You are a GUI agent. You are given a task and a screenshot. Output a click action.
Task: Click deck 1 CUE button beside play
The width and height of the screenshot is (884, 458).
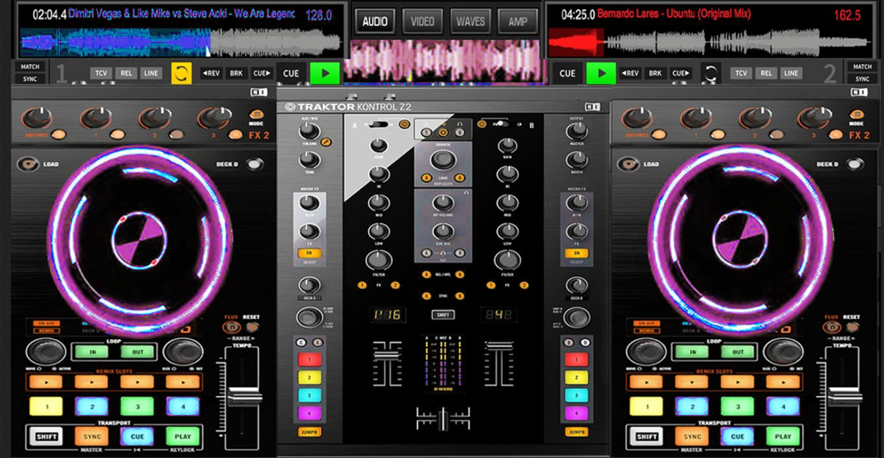point(291,73)
